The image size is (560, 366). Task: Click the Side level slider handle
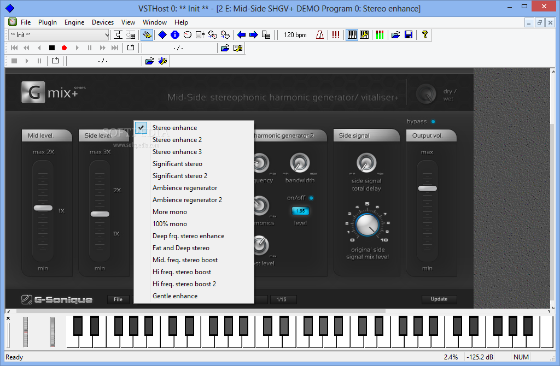100,214
